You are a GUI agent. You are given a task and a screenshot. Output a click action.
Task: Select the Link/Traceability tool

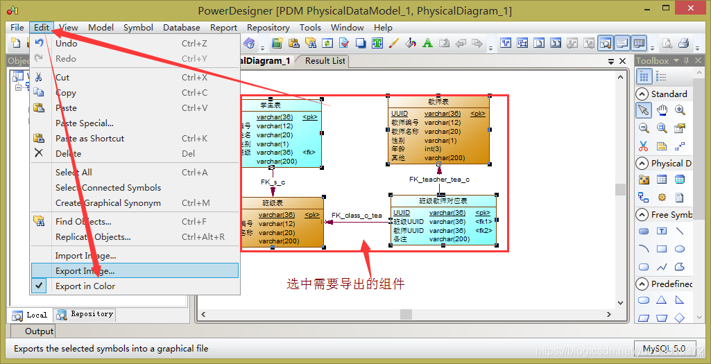click(x=679, y=146)
